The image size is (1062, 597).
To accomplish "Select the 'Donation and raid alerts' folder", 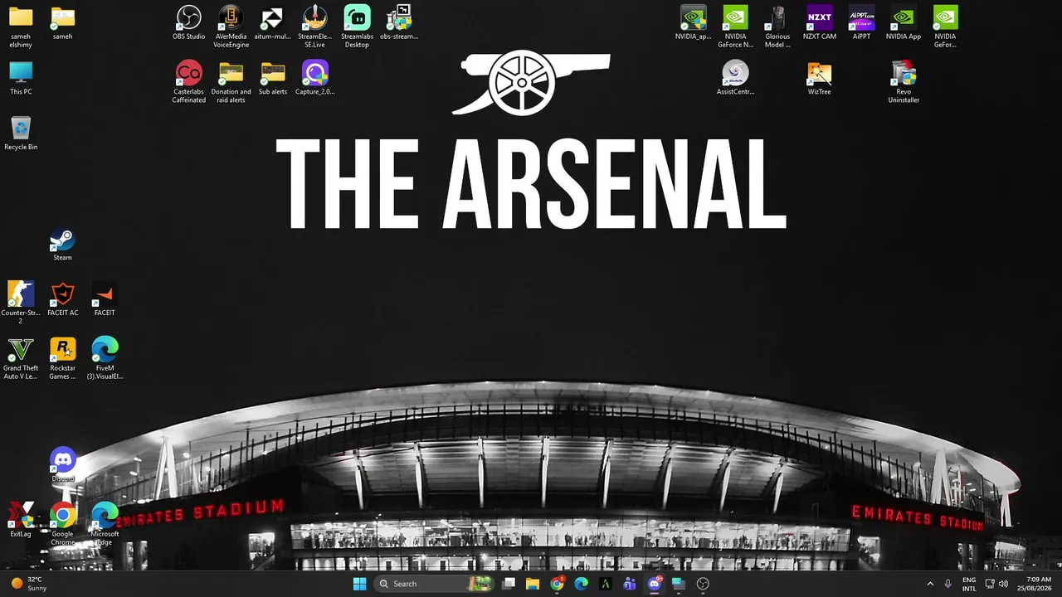I will (x=231, y=82).
